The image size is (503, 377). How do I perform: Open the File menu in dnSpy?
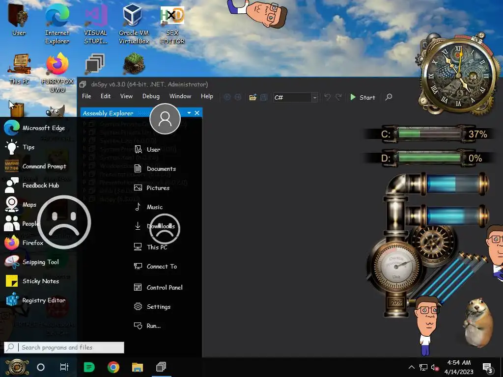[86, 96]
